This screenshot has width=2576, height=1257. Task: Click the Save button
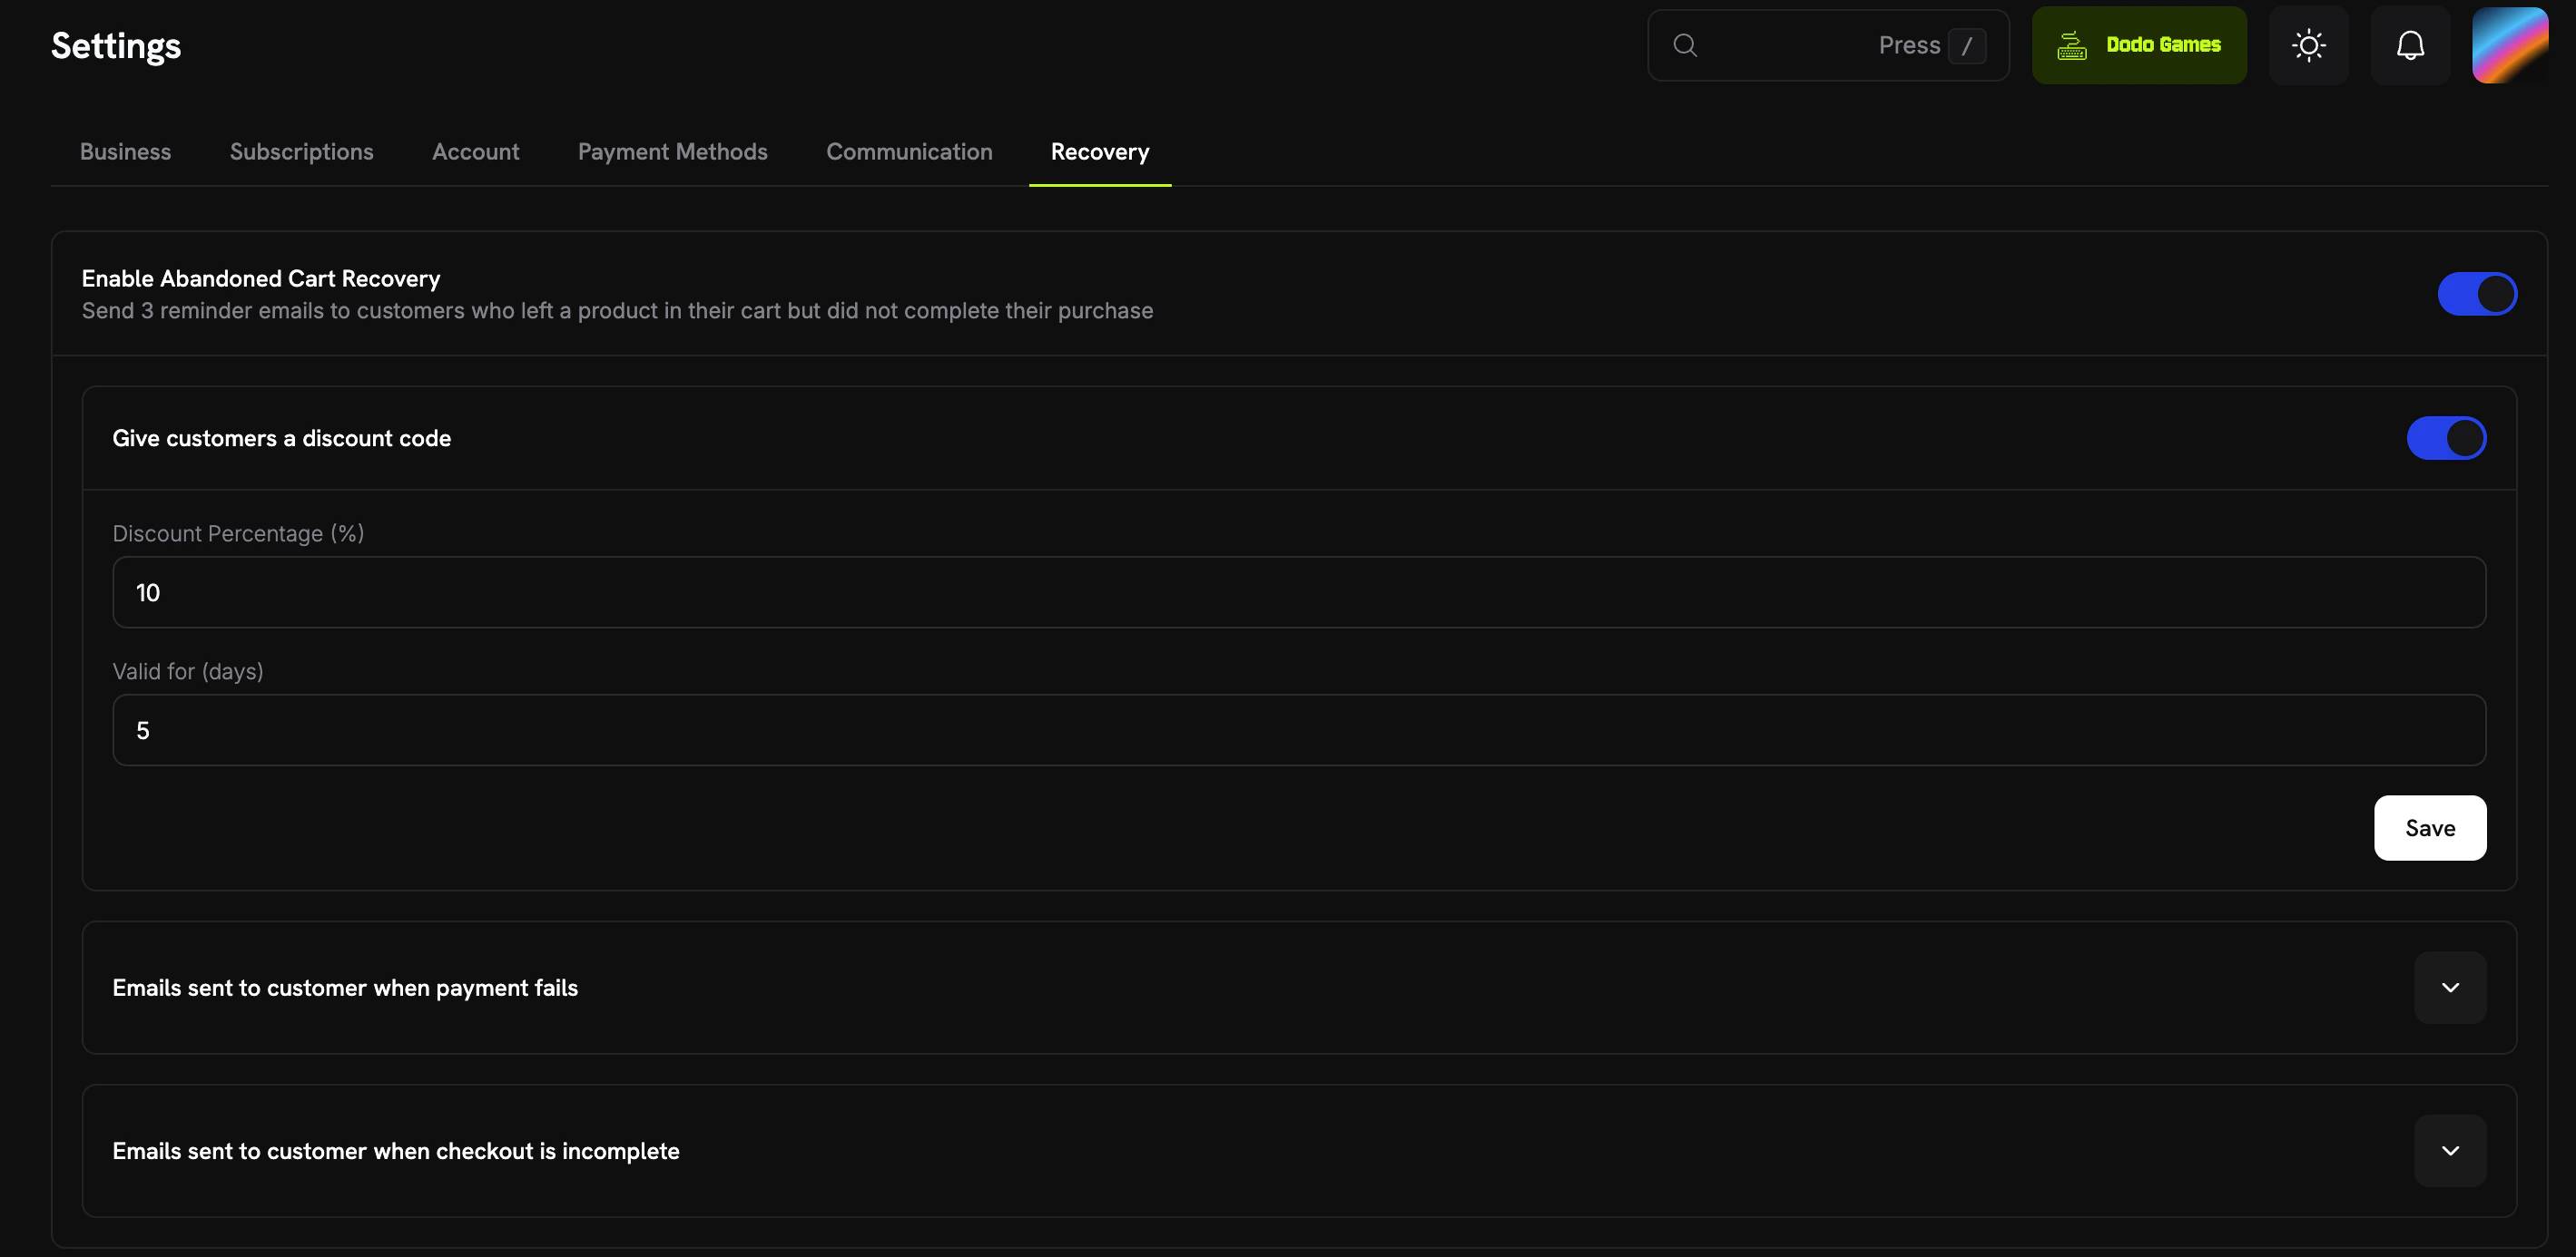2430,827
